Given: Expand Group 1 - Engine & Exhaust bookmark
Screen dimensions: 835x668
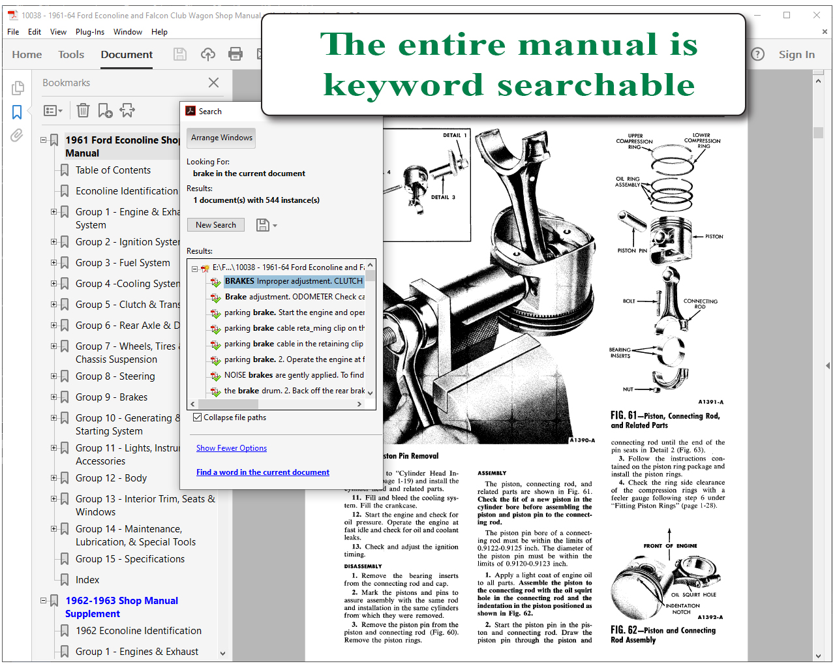Looking at the screenshot, I should pos(54,211).
